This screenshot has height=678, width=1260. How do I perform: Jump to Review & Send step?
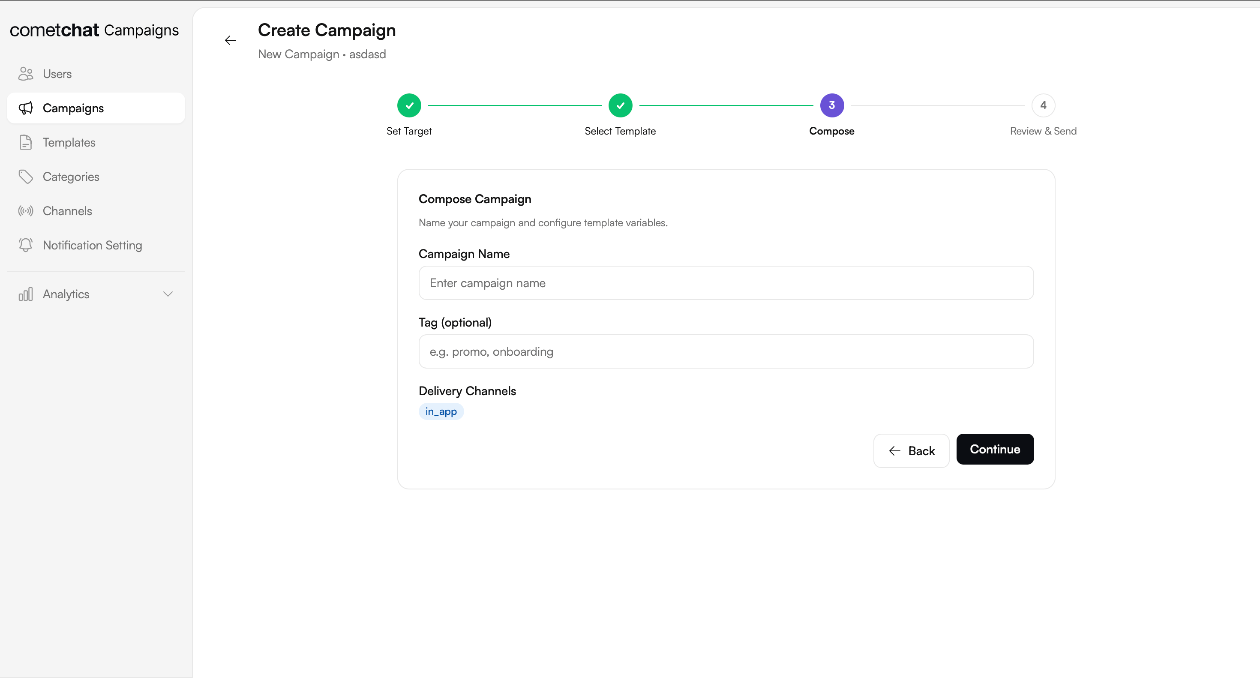(1043, 105)
